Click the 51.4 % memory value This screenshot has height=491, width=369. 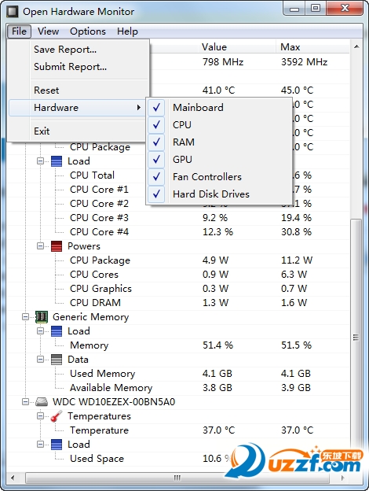(217, 345)
